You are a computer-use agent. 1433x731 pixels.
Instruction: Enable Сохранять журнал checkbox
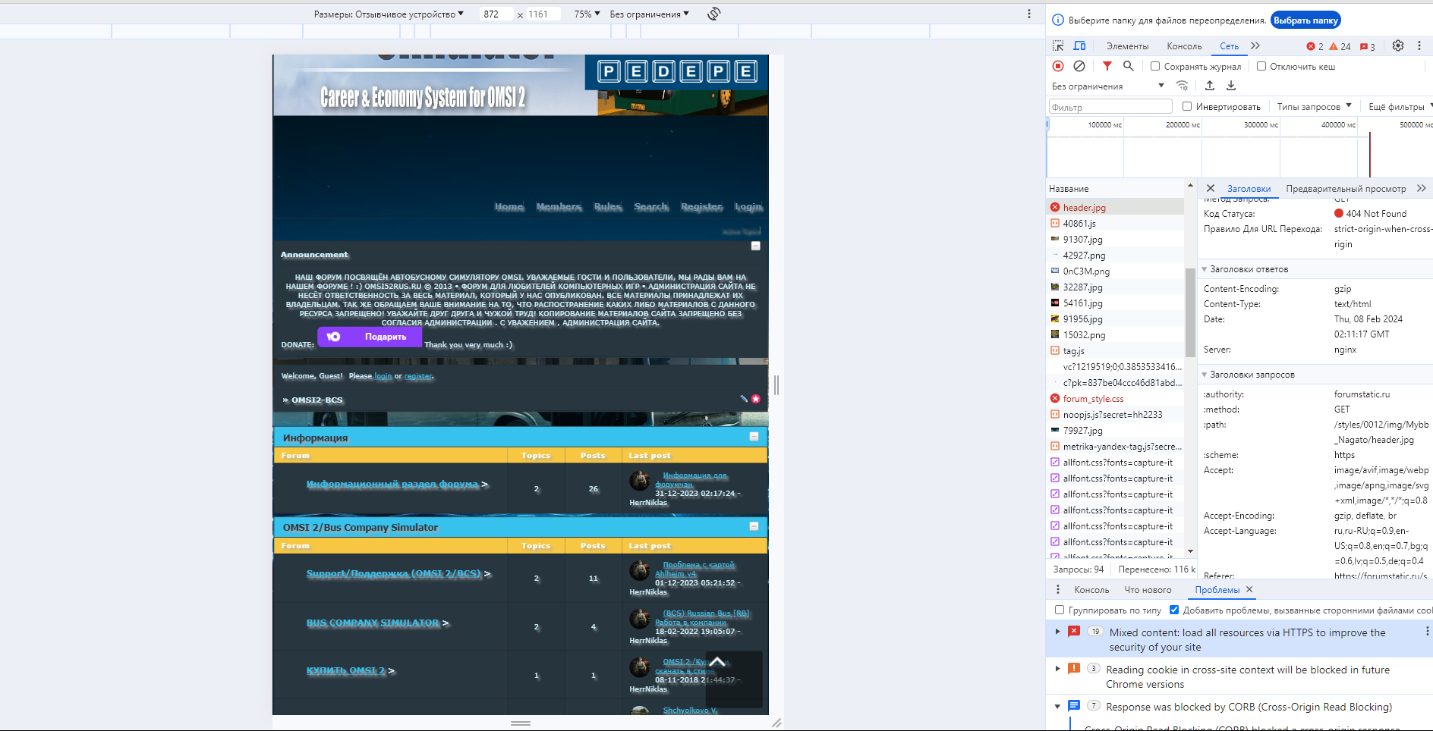[x=1155, y=66]
